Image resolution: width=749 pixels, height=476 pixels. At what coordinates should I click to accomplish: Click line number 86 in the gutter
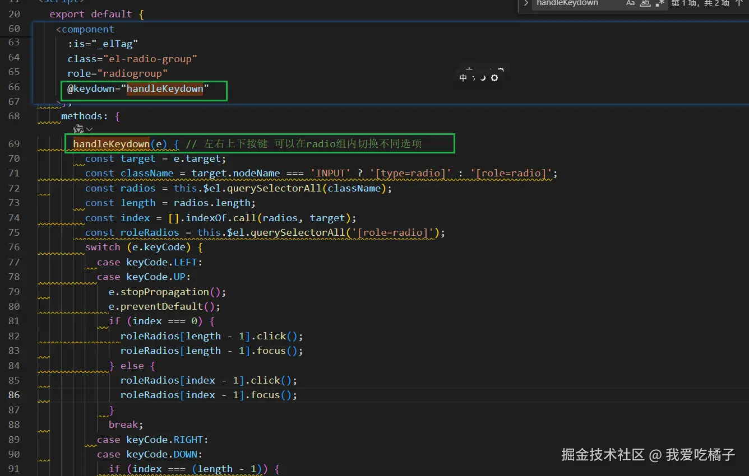pyautogui.click(x=15, y=395)
